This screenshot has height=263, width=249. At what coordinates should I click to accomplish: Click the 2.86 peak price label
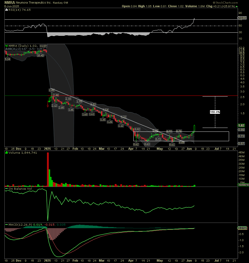52,90
